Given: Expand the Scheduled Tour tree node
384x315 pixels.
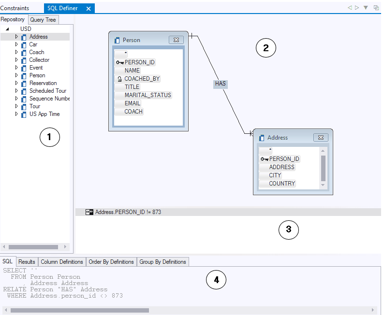Looking at the screenshot, I should [16, 91].
